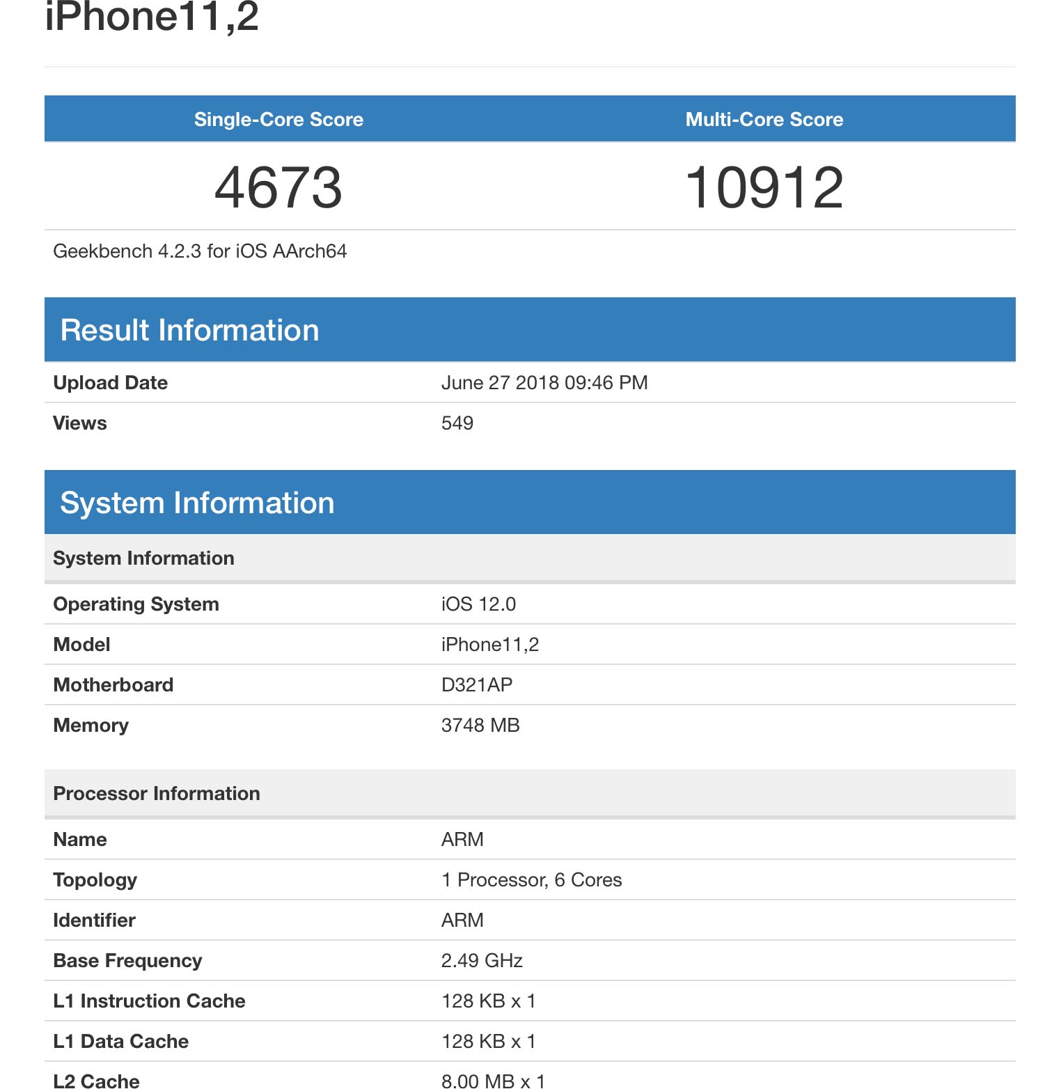The height and width of the screenshot is (1089, 1061).
Task: Click the topology value 1 Processor, 6 Cores
Action: (x=531, y=880)
